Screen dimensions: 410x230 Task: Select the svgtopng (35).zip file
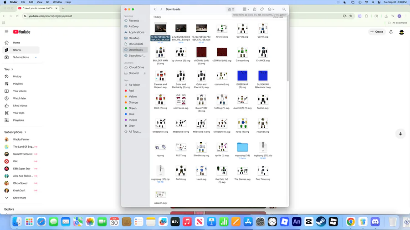click(263, 150)
